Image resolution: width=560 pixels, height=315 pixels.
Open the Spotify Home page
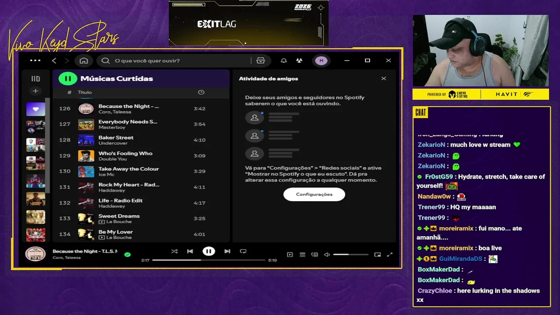[x=84, y=60]
